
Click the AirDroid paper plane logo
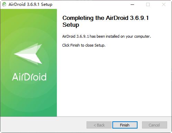pos(28,54)
